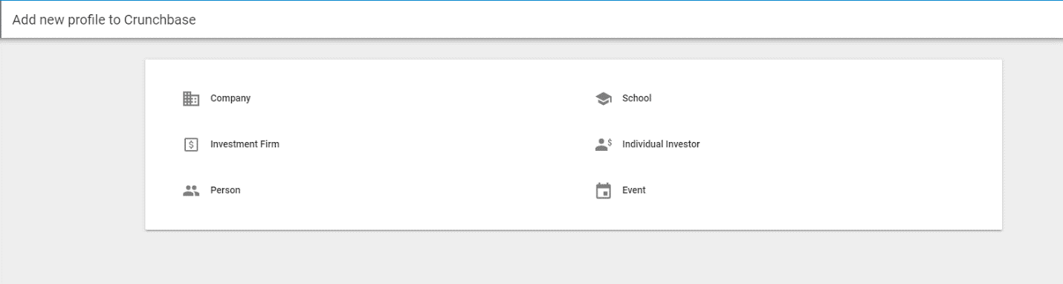Image resolution: width=1063 pixels, height=284 pixels.
Task: Open the Event label text
Action: click(634, 190)
